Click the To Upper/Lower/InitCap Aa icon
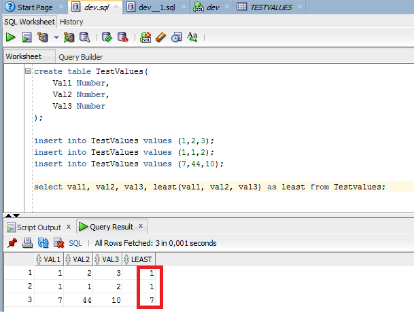Viewport: 414px width, 313px height. pyautogui.click(x=192, y=37)
